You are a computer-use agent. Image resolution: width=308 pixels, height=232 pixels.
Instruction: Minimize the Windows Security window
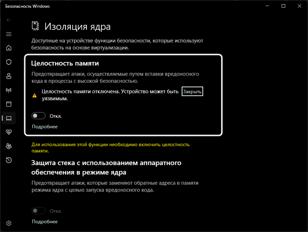pyautogui.click(x=267, y=6)
